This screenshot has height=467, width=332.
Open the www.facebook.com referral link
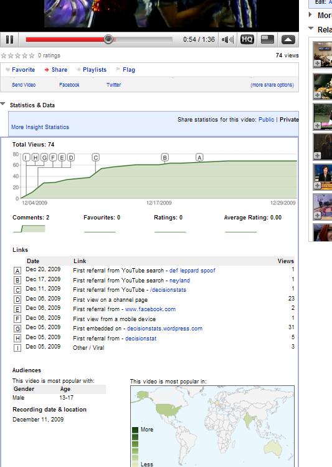tap(150, 309)
